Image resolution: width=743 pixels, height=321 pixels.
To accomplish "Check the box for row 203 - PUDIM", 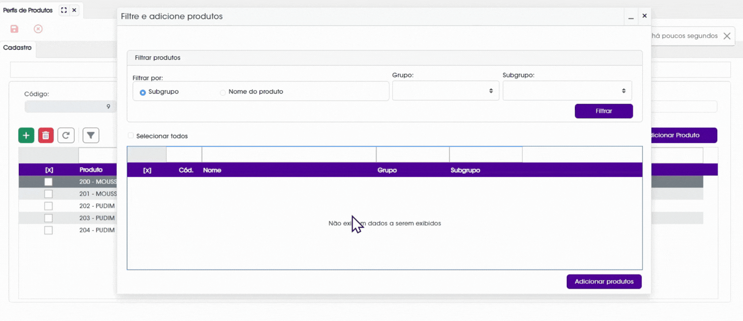I will point(48,218).
